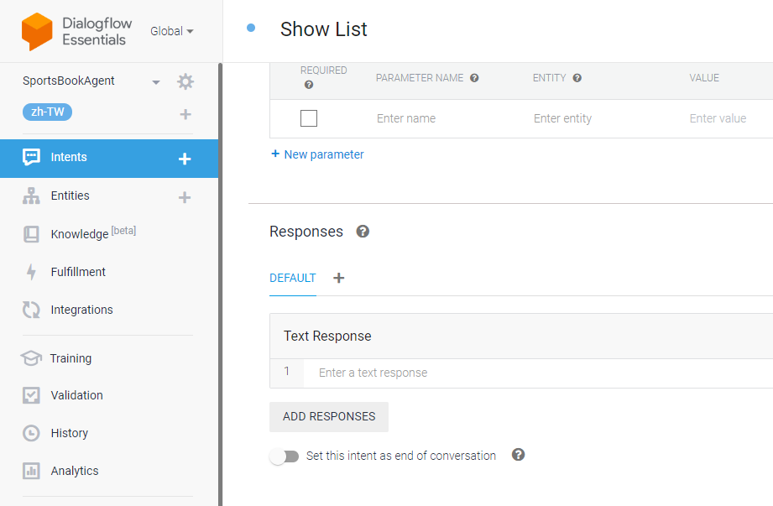Viewport: 773px width, 506px height.
Task: Click the New parameter link
Action: click(x=317, y=154)
